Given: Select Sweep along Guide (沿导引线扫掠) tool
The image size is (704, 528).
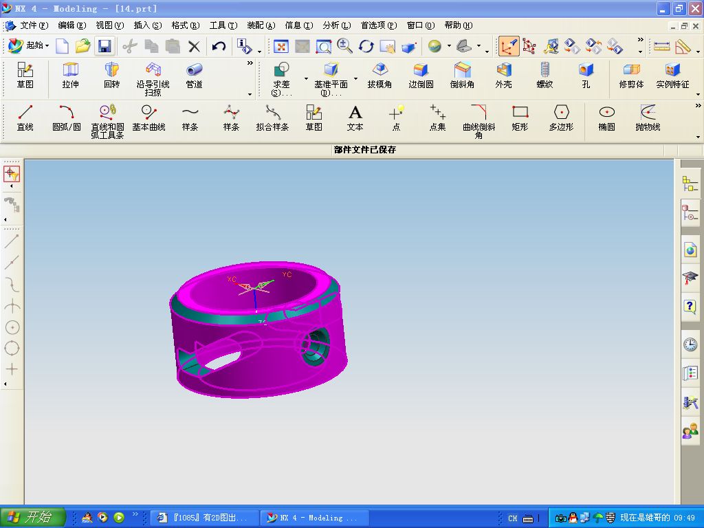Looking at the screenshot, I should 153,79.
